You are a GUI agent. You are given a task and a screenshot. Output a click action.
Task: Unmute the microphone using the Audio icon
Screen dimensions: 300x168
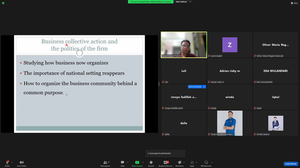coord(7,162)
